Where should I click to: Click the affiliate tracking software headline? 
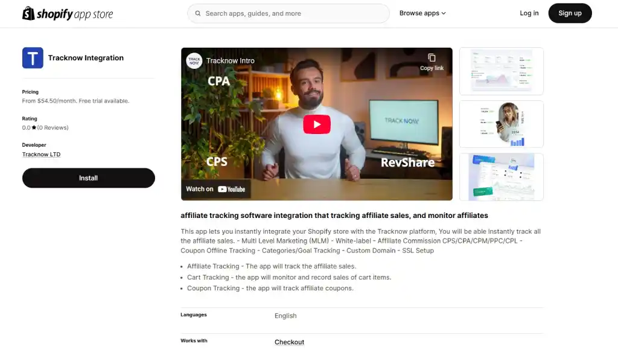click(x=334, y=215)
